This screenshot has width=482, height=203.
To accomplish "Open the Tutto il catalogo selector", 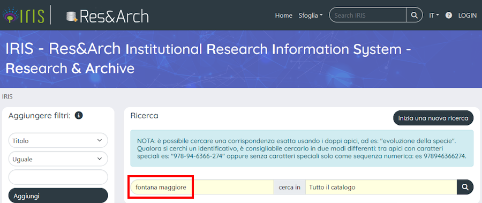I will coord(381,187).
